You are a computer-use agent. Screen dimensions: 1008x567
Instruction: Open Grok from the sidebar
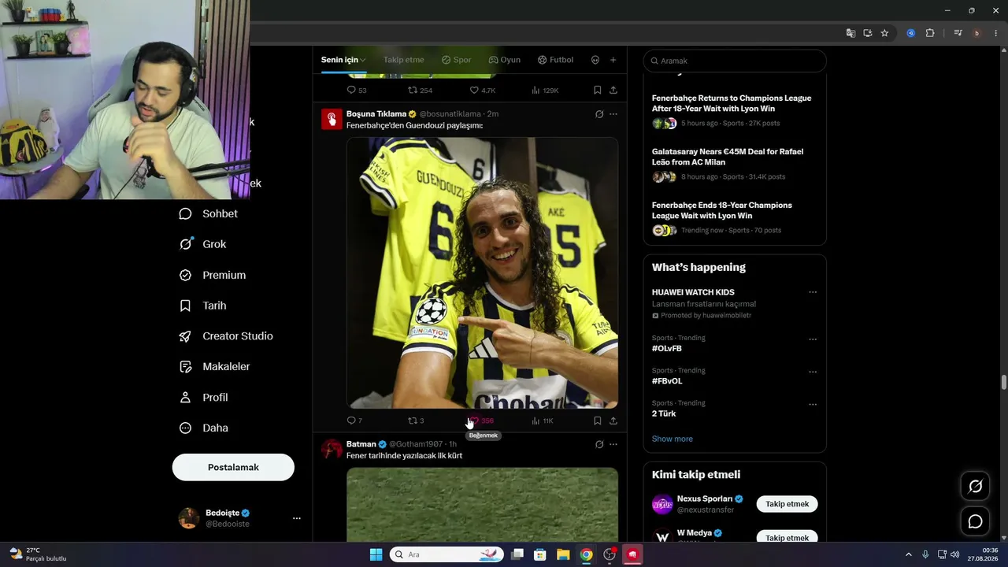click(202, 244)
